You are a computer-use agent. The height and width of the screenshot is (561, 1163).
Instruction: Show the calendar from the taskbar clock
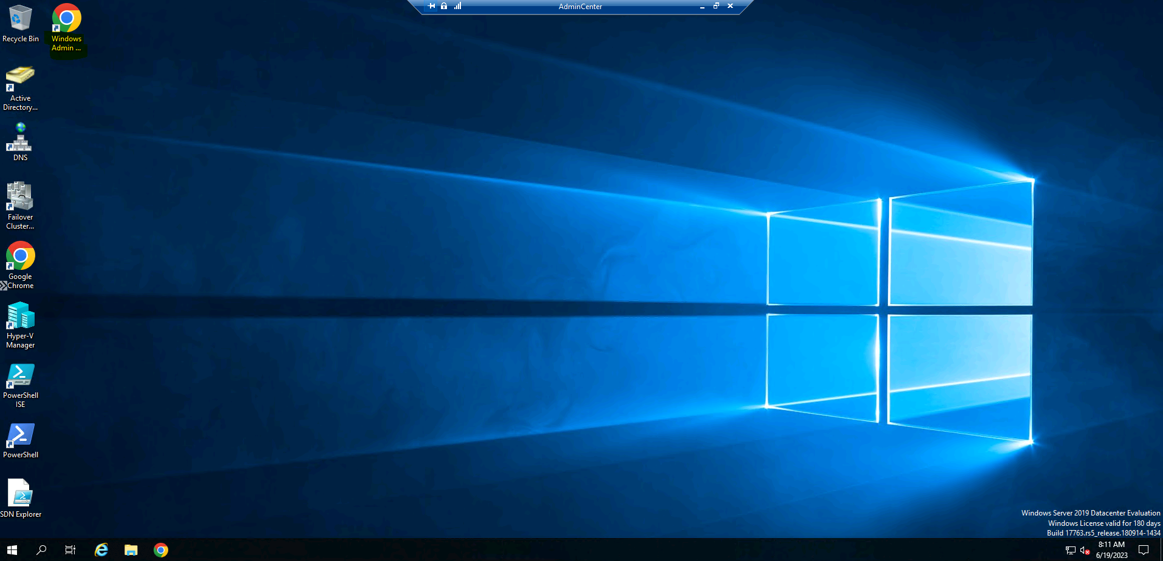pos(1111,550)
